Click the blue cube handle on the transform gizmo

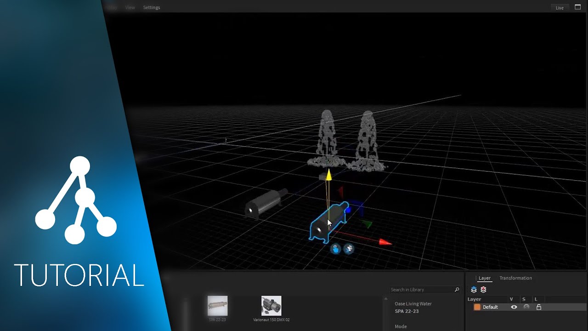tap(348, 210)
